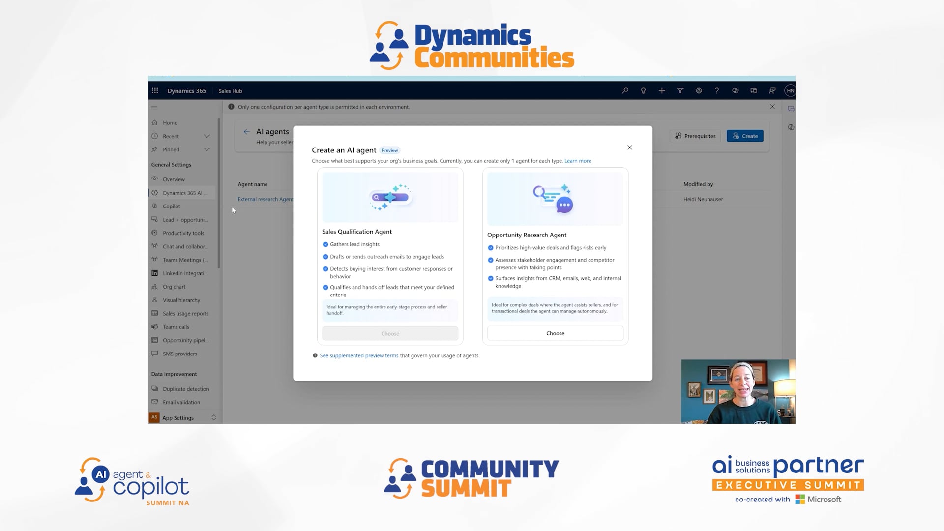Open Productivity tools settings
Image resolution: width=944 pixels, height=531 pixels.
183,233
